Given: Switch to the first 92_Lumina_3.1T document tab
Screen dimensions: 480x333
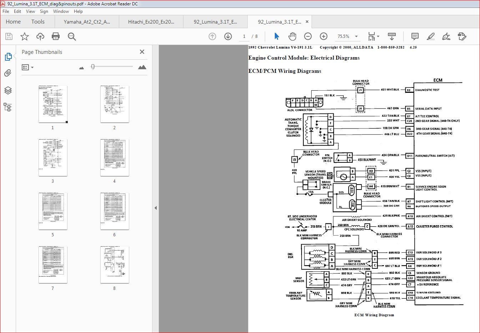Looking at the screenshot, I should (215, 22).
